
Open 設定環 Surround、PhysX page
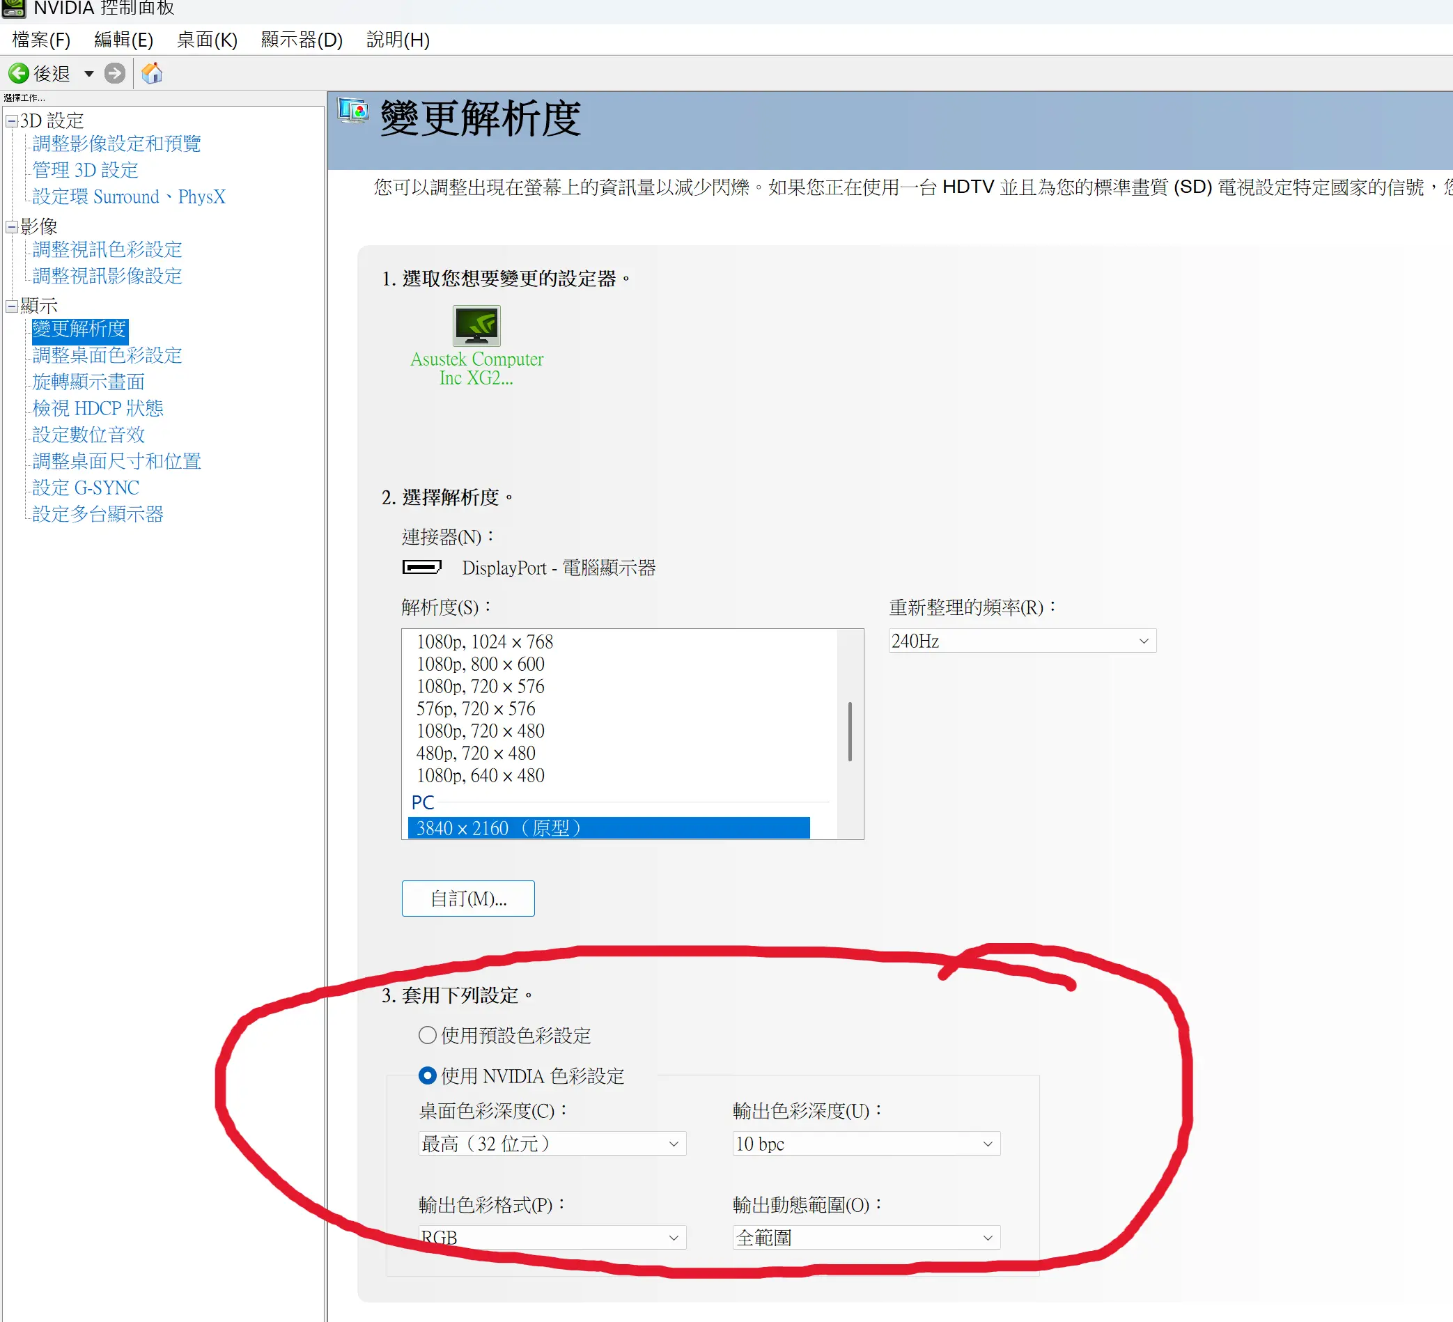tap(129, 197)
